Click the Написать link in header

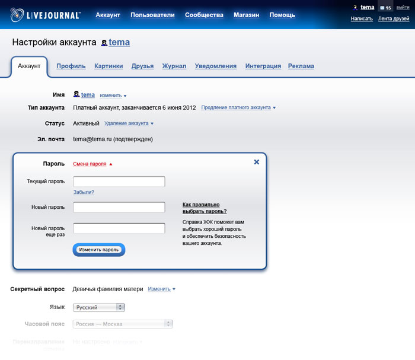click(362, 18)
